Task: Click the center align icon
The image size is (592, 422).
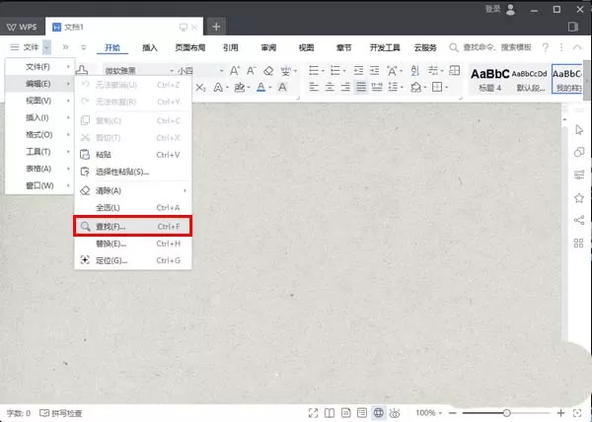Action: pyautogui.click(x=330, y=88)
